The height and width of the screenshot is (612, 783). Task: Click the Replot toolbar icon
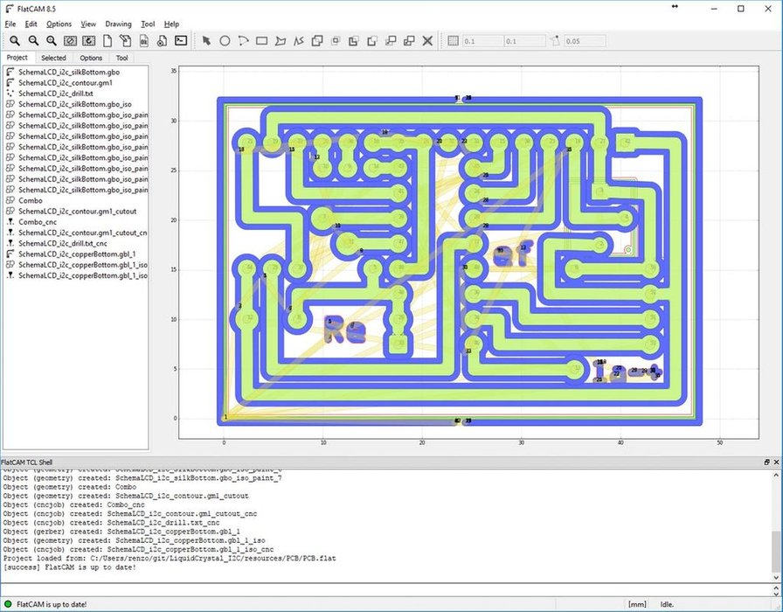[x=89, y=41]
